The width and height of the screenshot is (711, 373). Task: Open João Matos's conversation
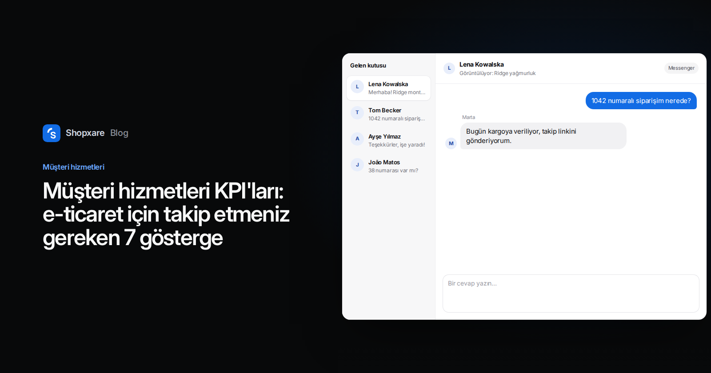(389, 166)
